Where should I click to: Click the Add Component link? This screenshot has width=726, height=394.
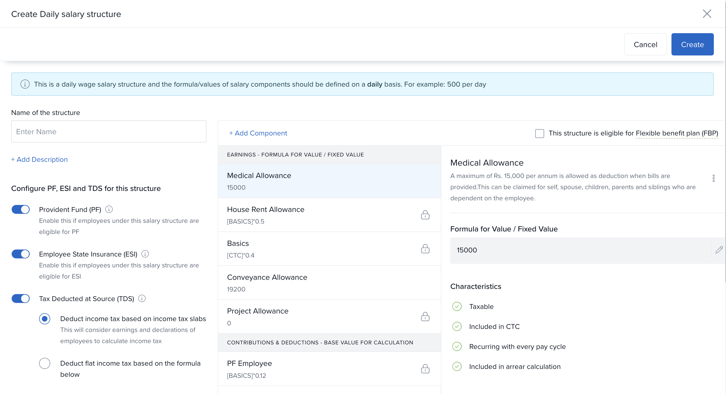click(258, 133)
